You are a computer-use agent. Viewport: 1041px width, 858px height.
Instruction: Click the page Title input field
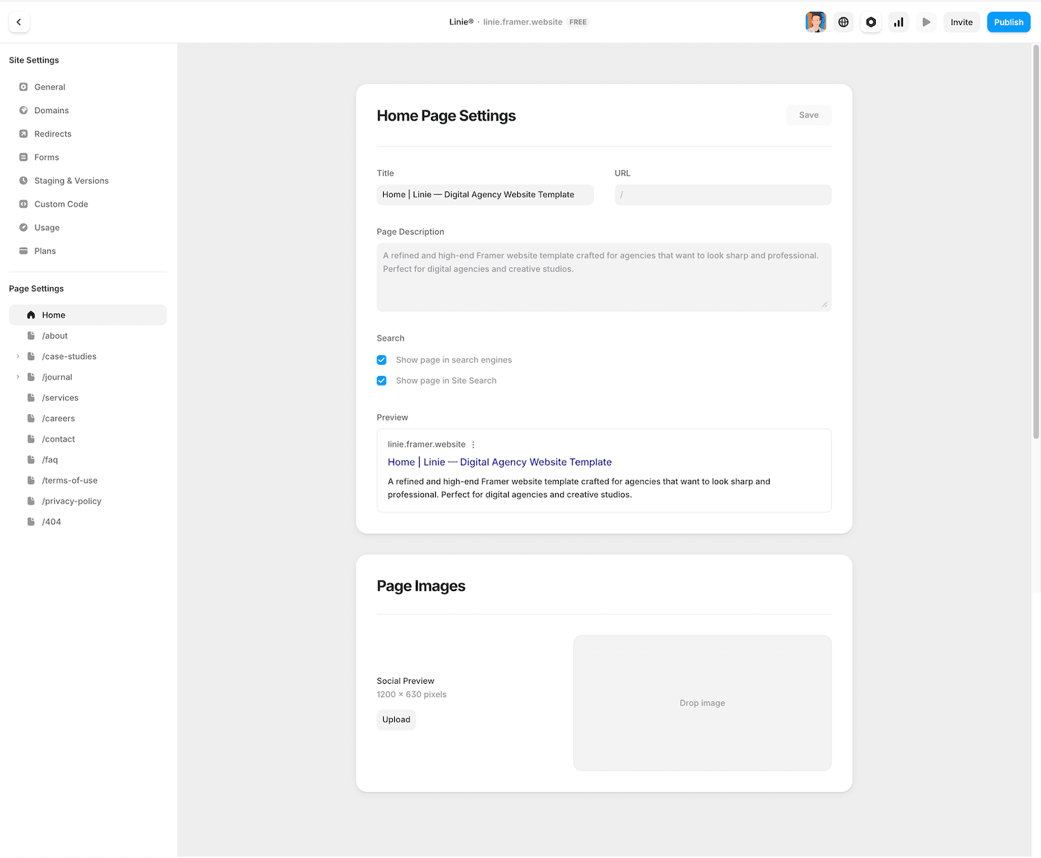pos(484,194)
